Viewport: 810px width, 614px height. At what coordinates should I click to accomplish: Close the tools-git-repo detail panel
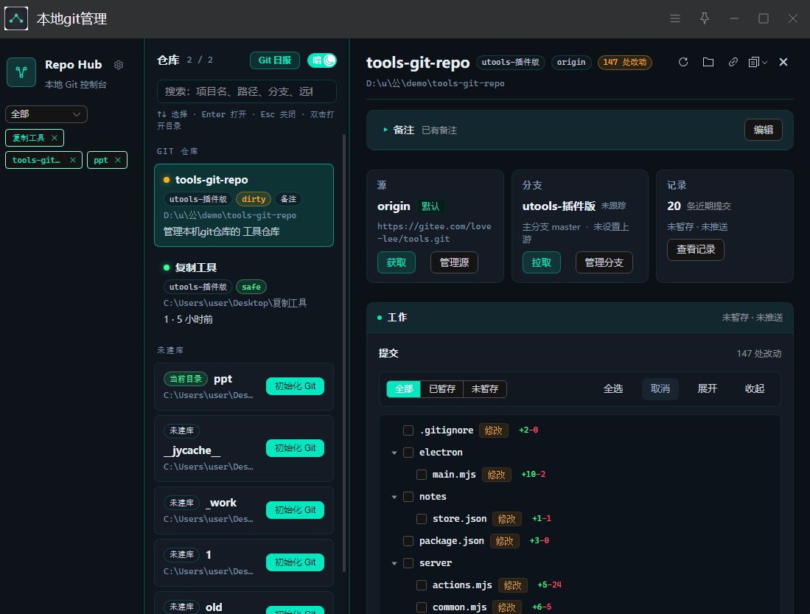tap(783, 62)
